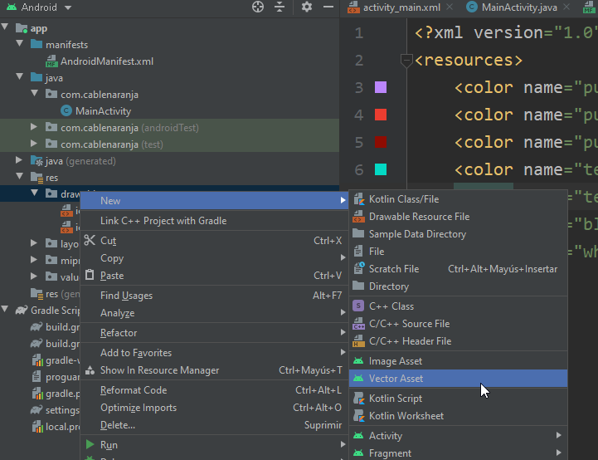Create a new File
The width and height of the screenshot is (598, 460).
coord(458,252)
